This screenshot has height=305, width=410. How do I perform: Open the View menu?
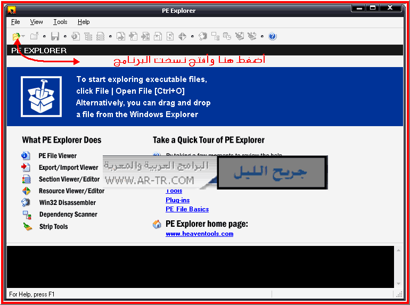36,22
